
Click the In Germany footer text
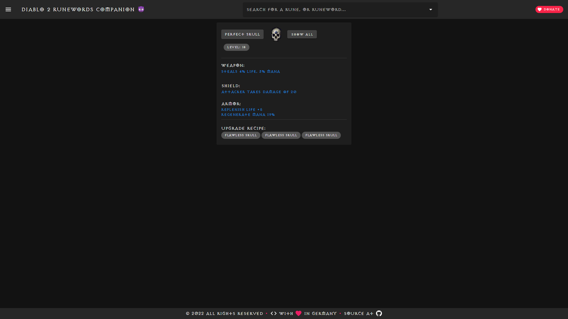tap(320, 313)
